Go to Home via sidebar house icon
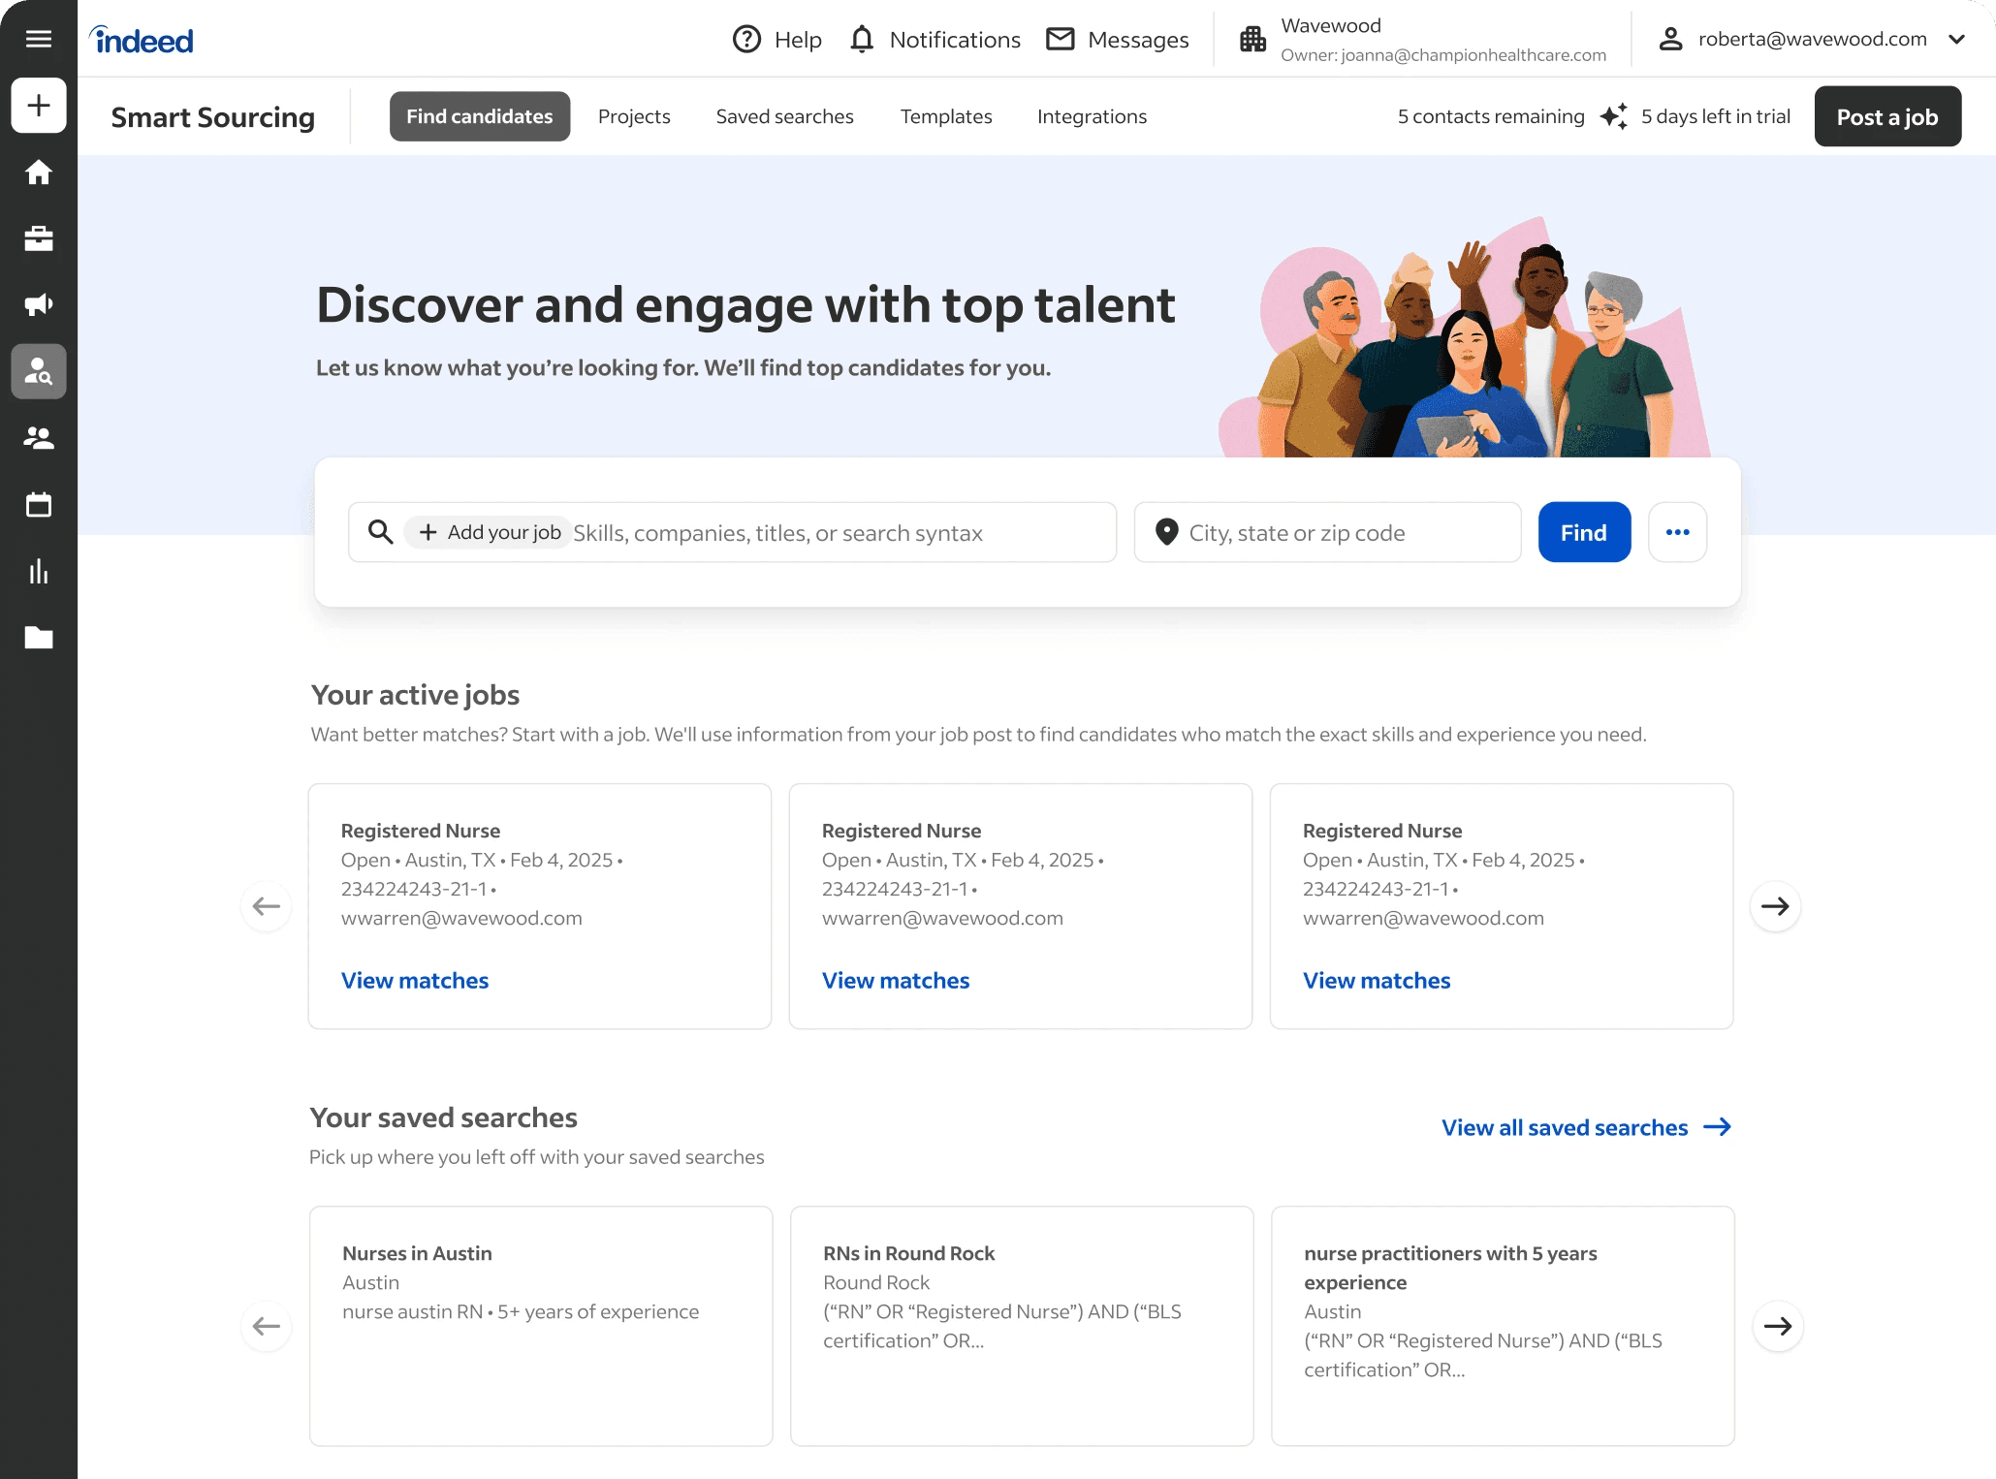This screenshot has height=1479, width=1996. click(x=39, y=173)
